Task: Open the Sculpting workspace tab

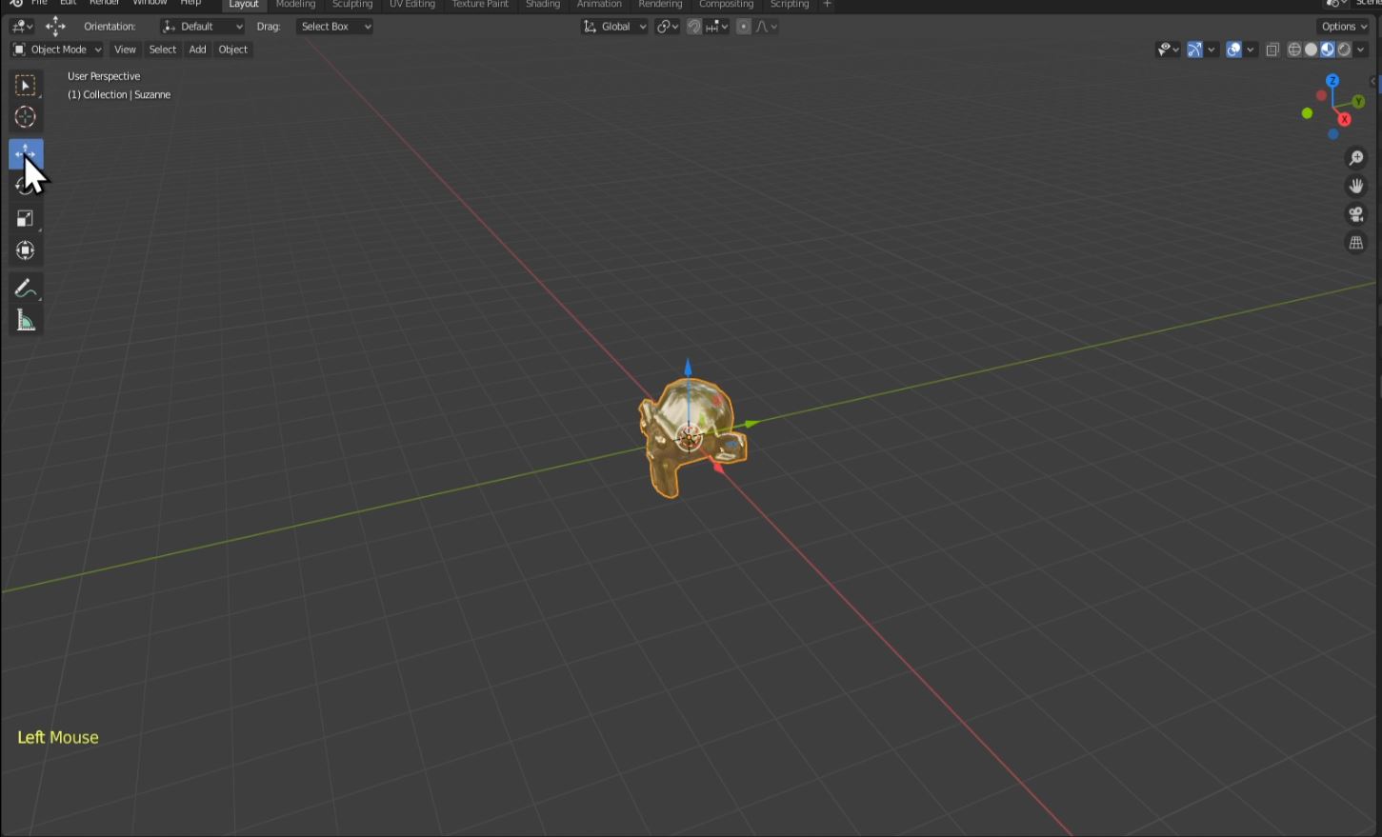Action: pyautogui.click(x=352, y=5)
